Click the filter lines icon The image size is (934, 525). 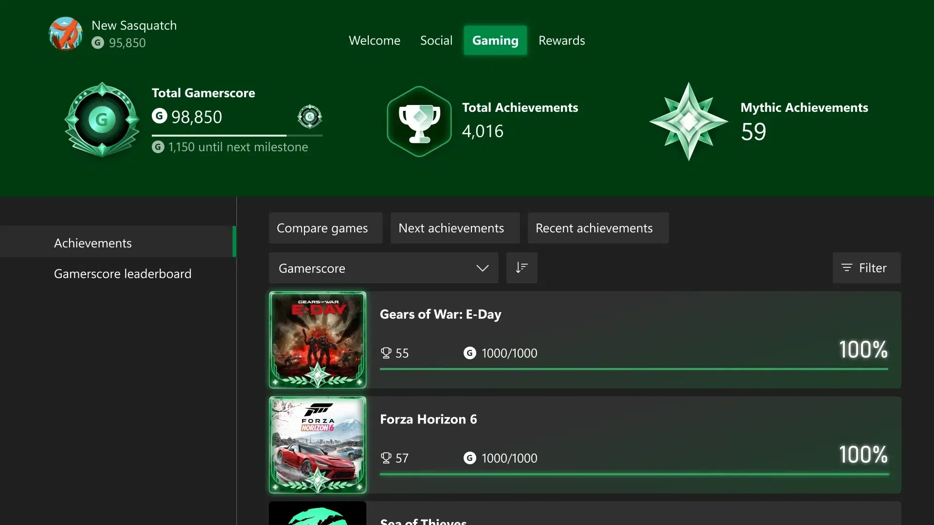point(847,268)
